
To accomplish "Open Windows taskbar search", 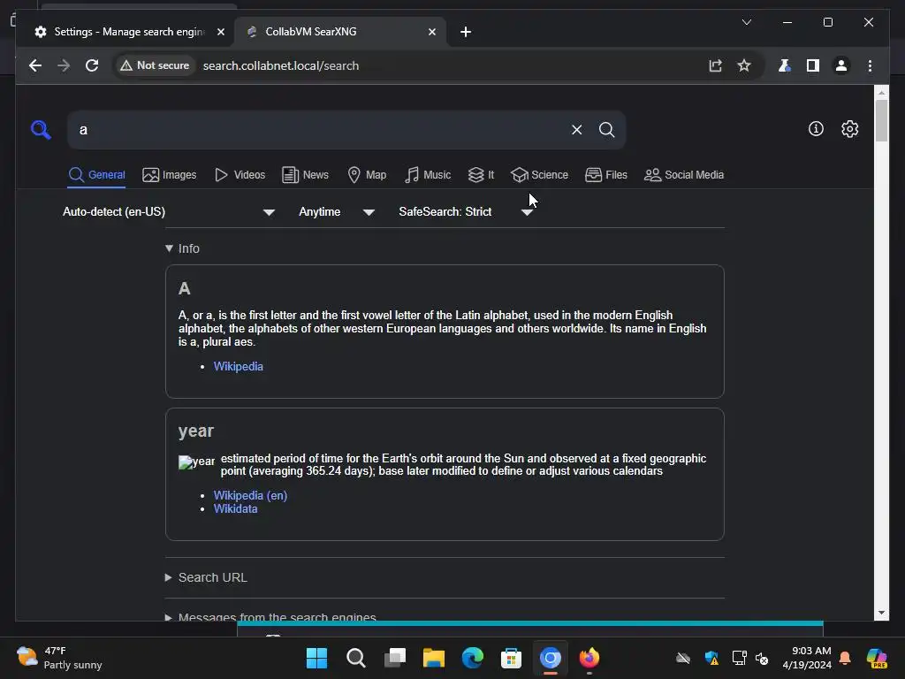I will (x=355, y=658).
